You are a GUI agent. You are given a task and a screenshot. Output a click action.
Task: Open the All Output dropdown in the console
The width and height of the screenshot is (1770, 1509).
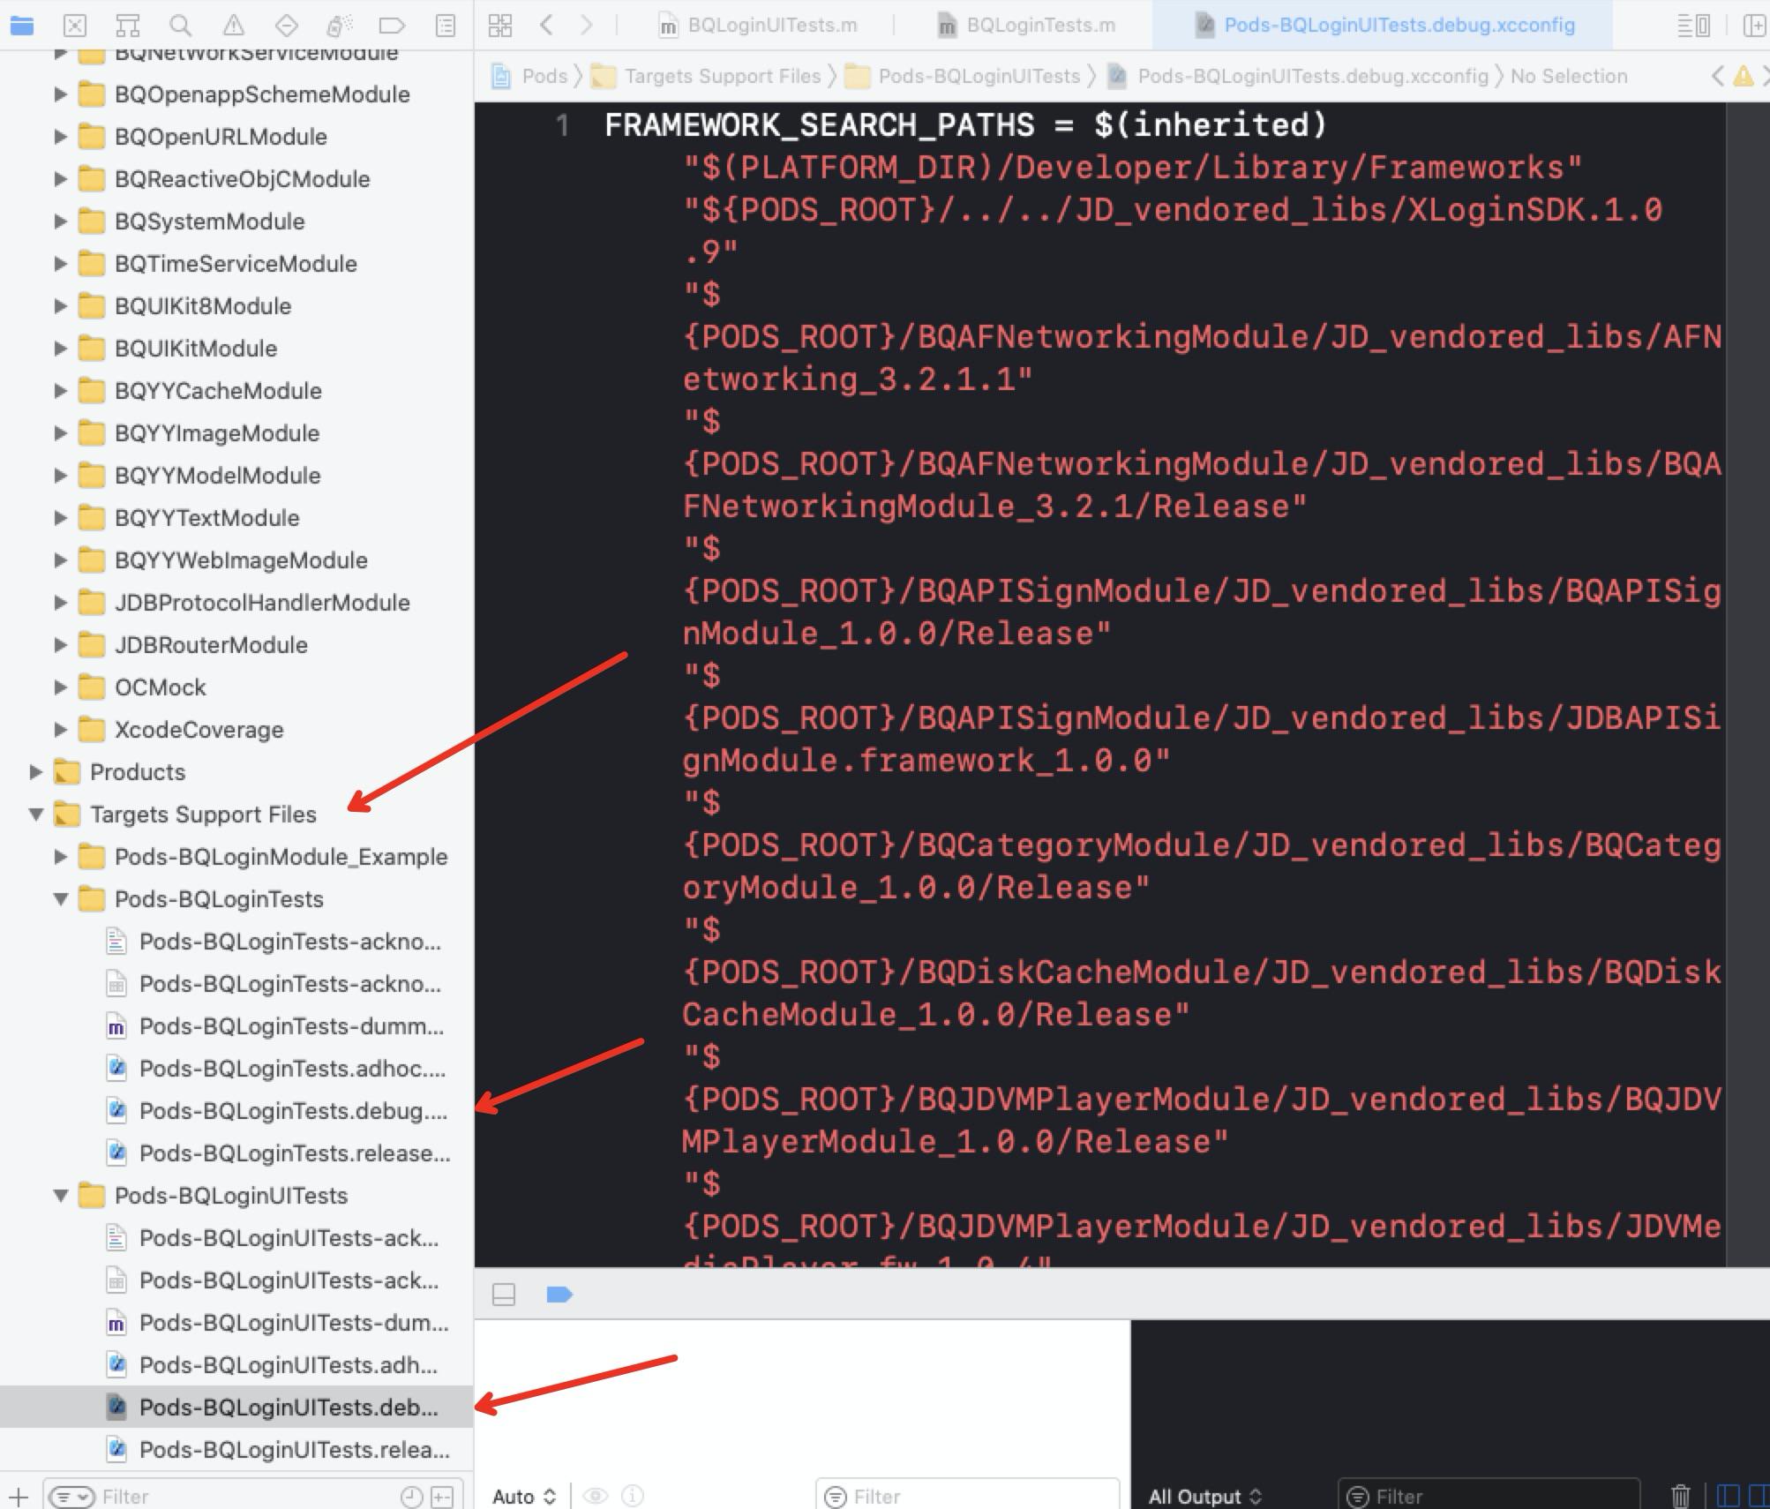click(x=1205, y=1495)
